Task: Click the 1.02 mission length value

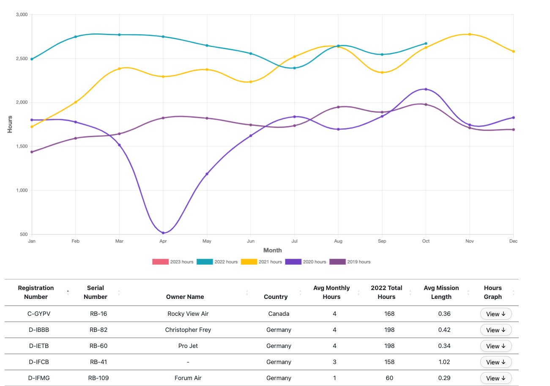Action: click(x=444, y=362)
